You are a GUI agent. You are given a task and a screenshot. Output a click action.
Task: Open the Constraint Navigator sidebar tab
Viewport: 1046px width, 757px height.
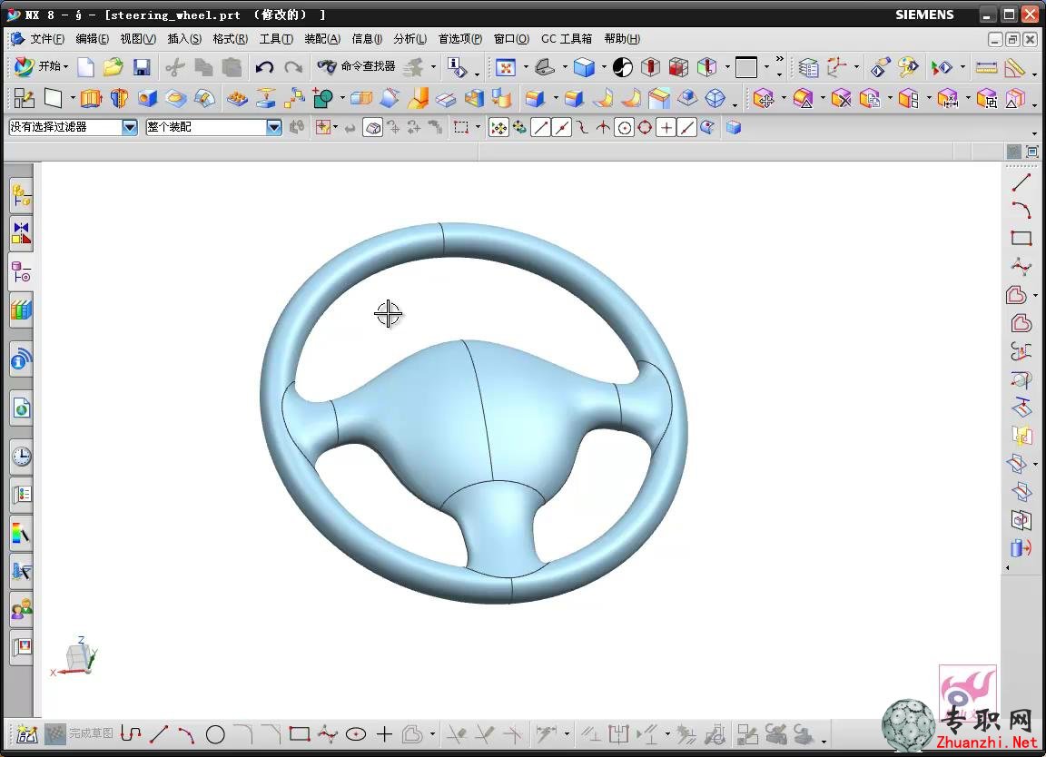point(22,233)
